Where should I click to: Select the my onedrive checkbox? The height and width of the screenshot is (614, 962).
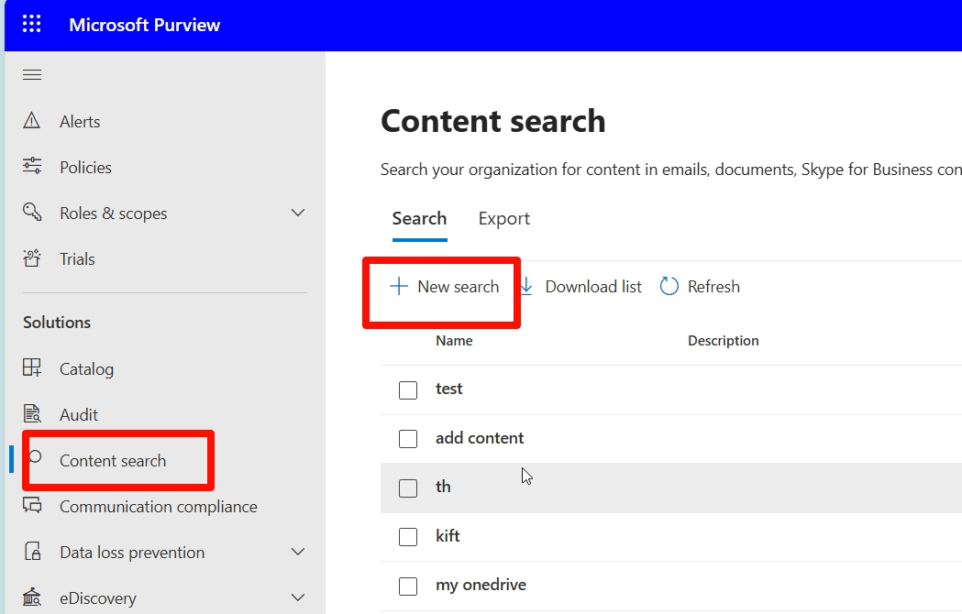pyautogui.click(x=408, y=586)
